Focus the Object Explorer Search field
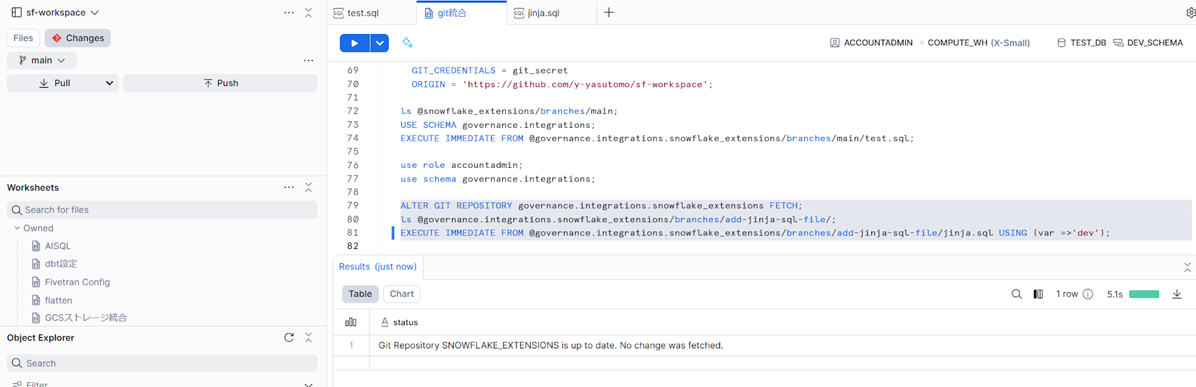1196x387 pixels. pos(162,363)
